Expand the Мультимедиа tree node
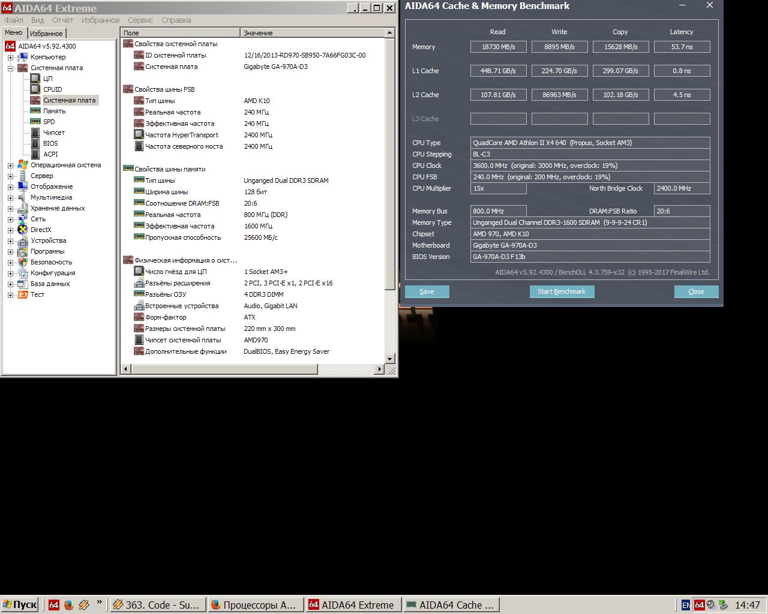Viewport: 768px width, 614px height. point(10,198)
